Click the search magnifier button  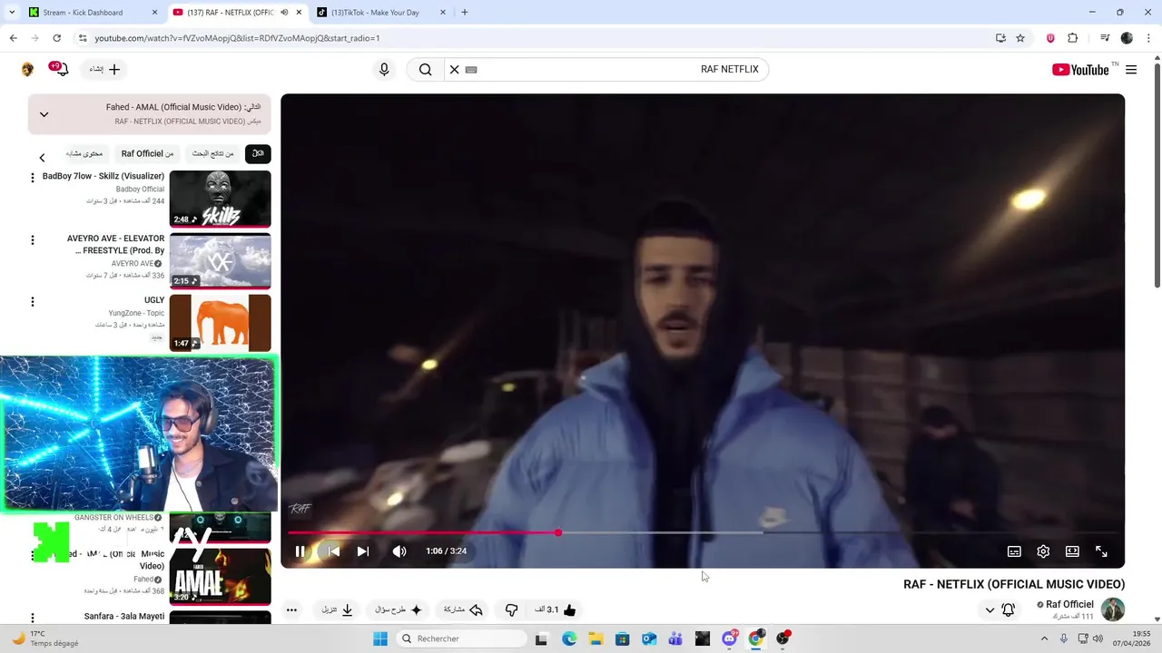(x=425, y=70)
